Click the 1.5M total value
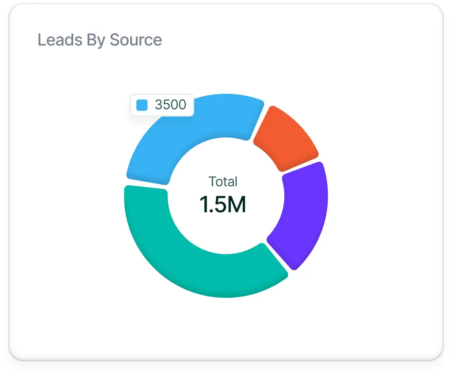 point(223,204)
